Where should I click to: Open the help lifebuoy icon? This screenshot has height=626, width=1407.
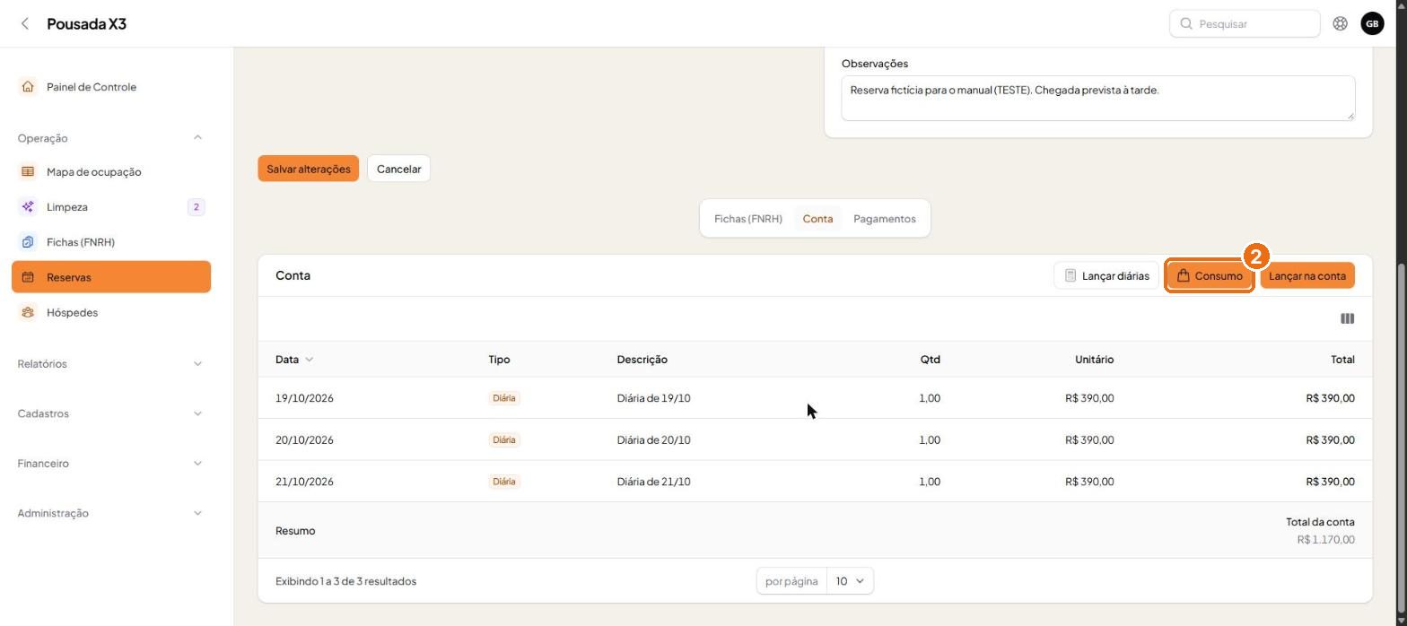tap(1340, 23)
